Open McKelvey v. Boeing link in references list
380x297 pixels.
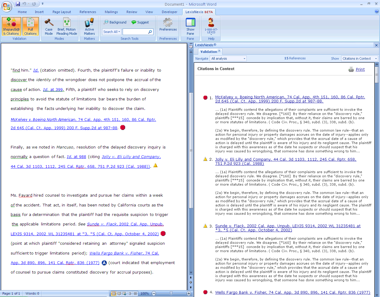tap(290, 99)
